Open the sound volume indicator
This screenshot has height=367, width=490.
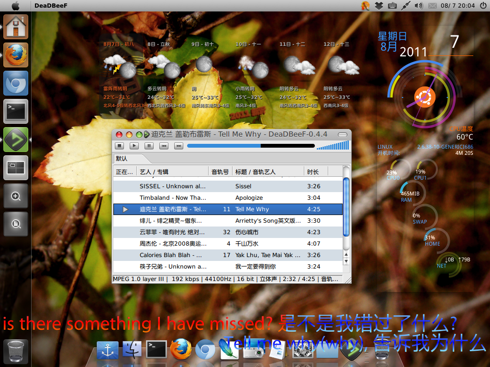tap(418, 6)
